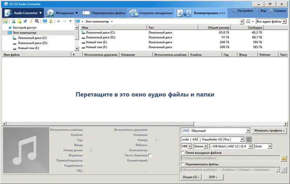Go forward with the right arrow

pyautogui.click(x=65, y=21)
